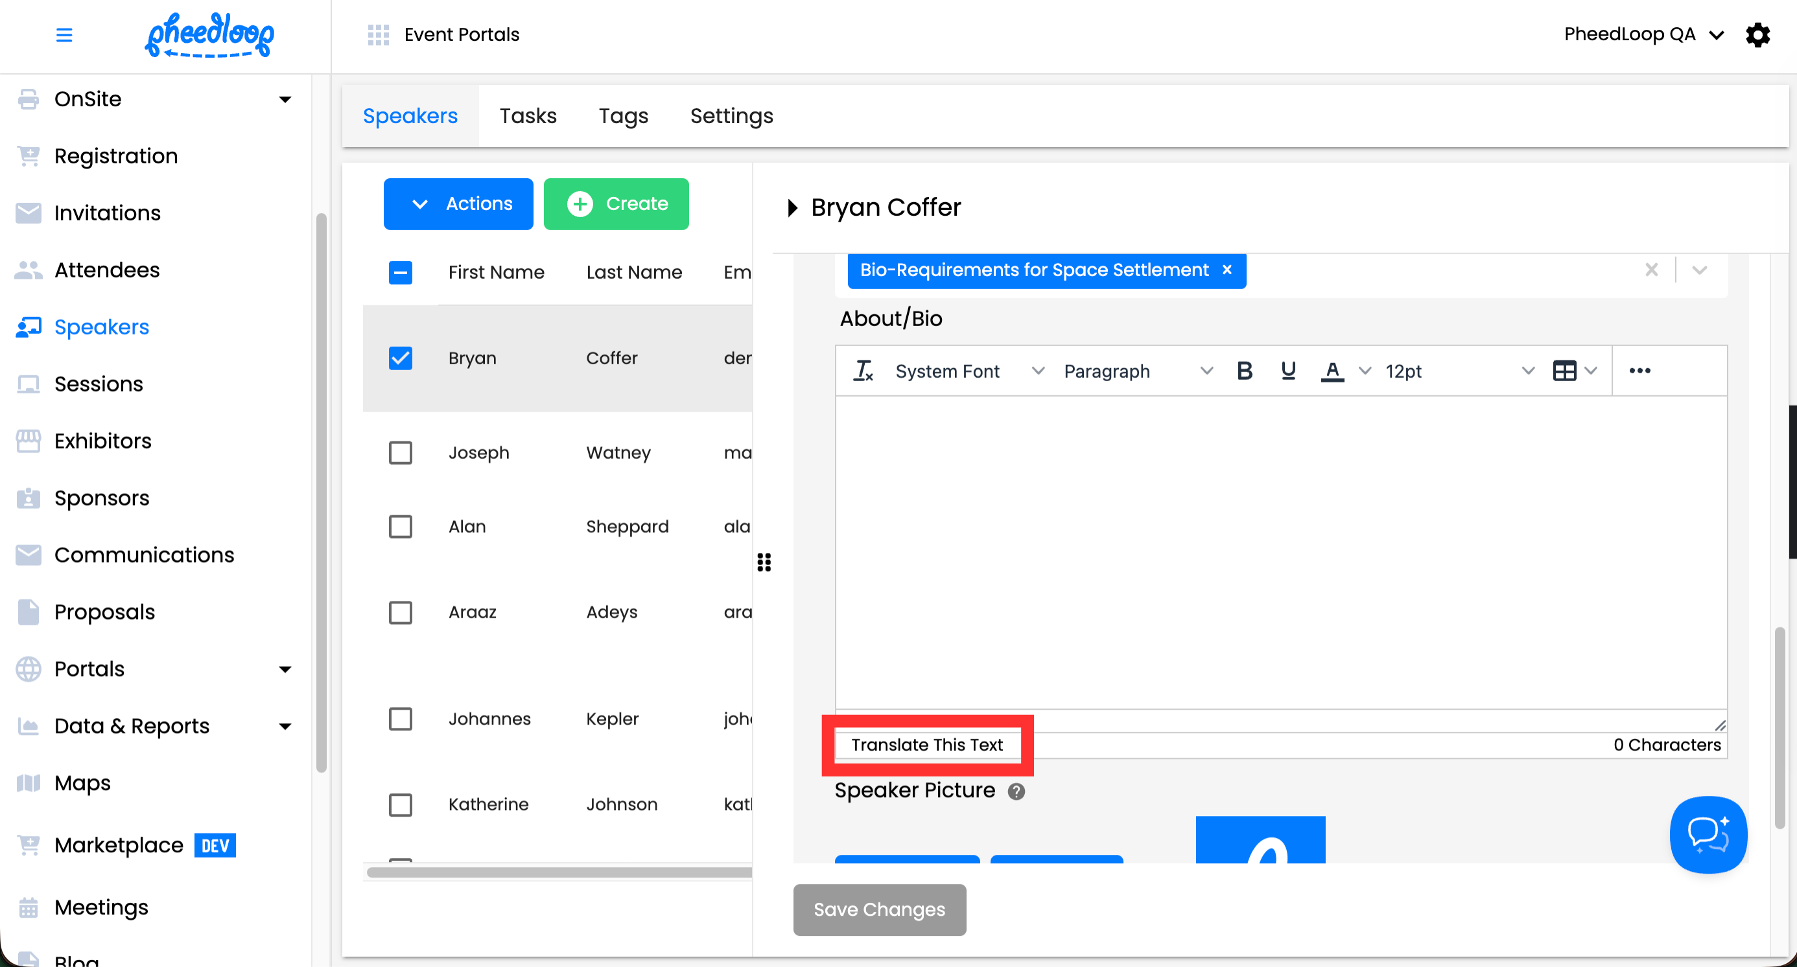Click the clear formatting icon

863,371
